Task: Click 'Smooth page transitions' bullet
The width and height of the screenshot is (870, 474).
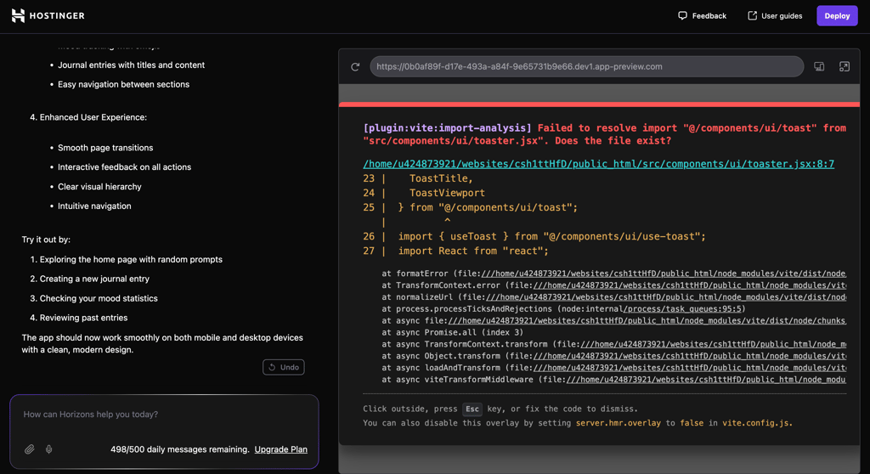Action: click(x=105, y=148)
